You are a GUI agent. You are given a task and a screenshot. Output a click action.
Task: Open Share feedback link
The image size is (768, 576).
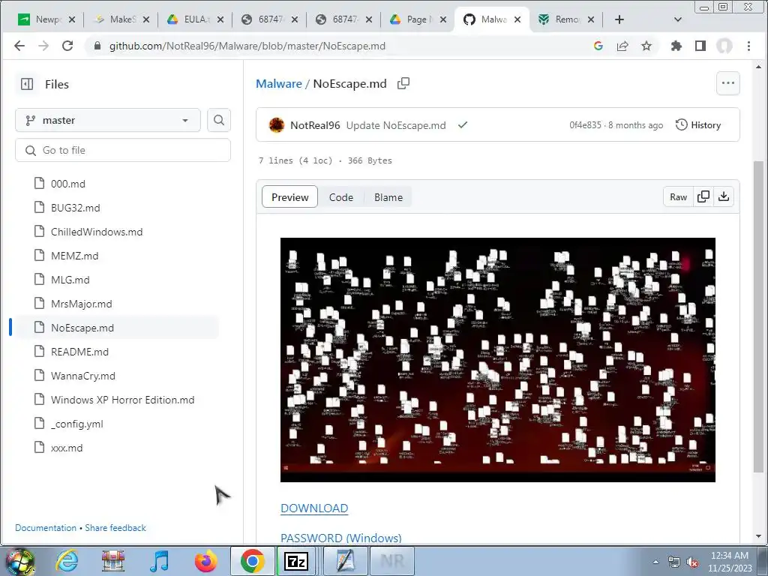point(115,528)
